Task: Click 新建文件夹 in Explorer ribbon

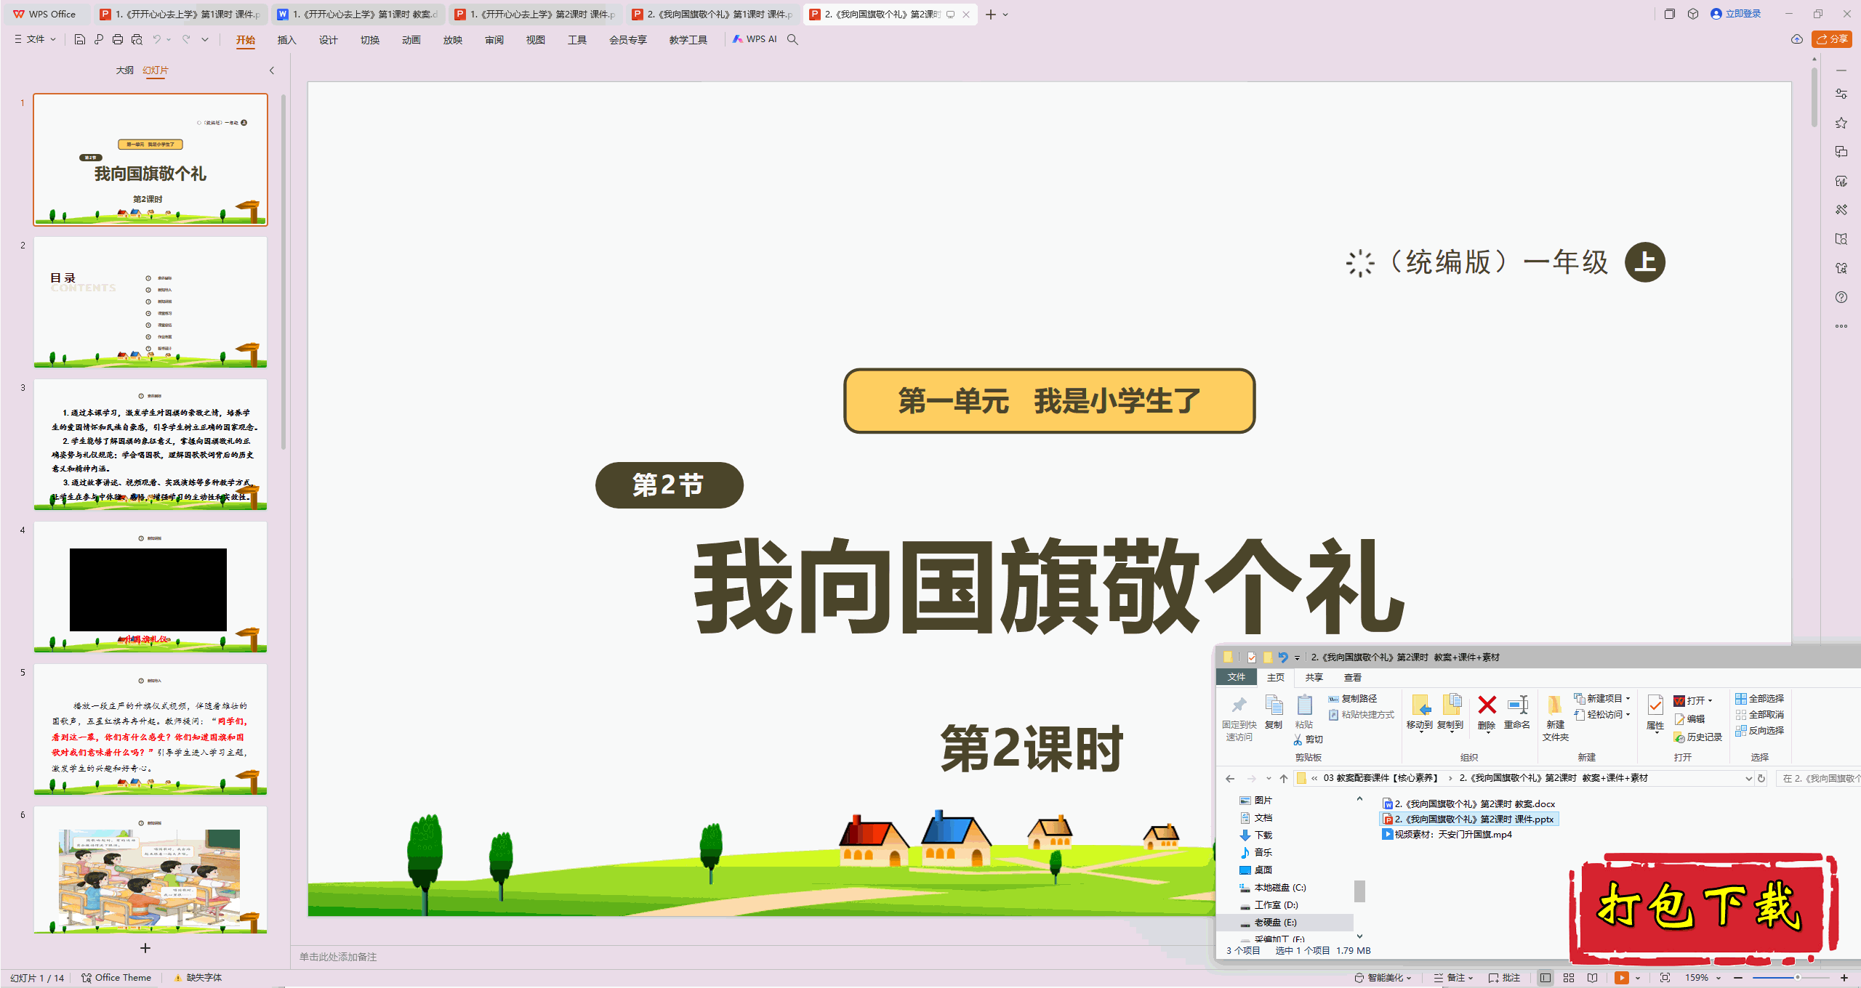Action: click(x=1555, y=718)
